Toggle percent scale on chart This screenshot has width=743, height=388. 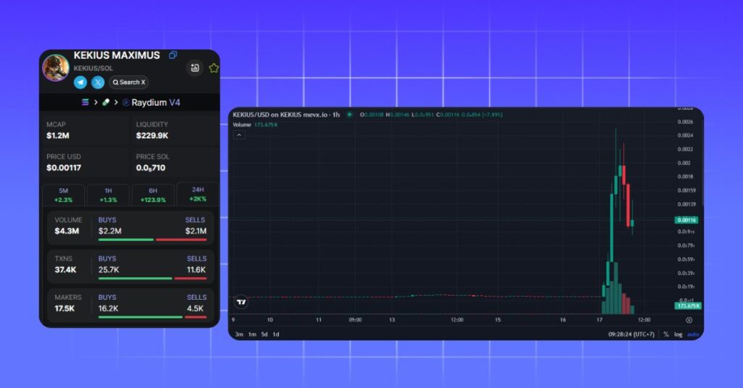[x=666, y=334]
